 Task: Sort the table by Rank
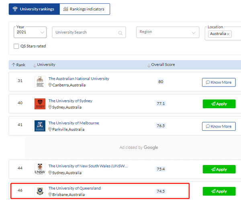18,65
